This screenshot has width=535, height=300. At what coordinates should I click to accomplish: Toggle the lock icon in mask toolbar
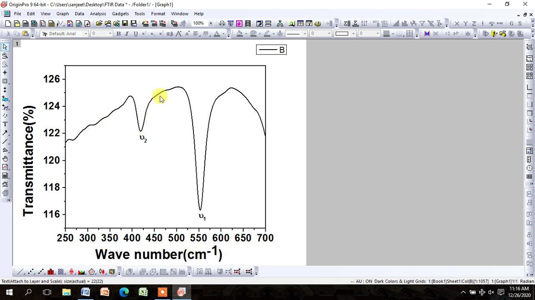(x=468, y=34)
